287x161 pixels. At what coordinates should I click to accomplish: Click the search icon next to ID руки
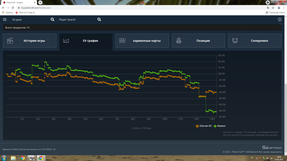52,20
